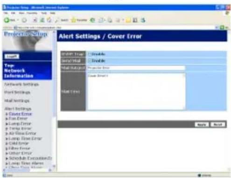
Task: Open Favorites star in toolbar
Action: point(73,20)
